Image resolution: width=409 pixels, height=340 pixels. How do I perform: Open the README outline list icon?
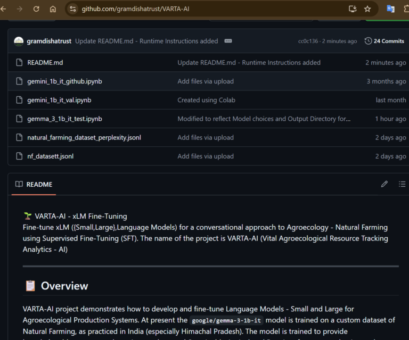click(402, 184)
